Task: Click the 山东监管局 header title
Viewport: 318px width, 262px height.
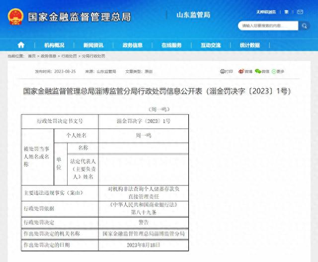Action: point(193,15)
